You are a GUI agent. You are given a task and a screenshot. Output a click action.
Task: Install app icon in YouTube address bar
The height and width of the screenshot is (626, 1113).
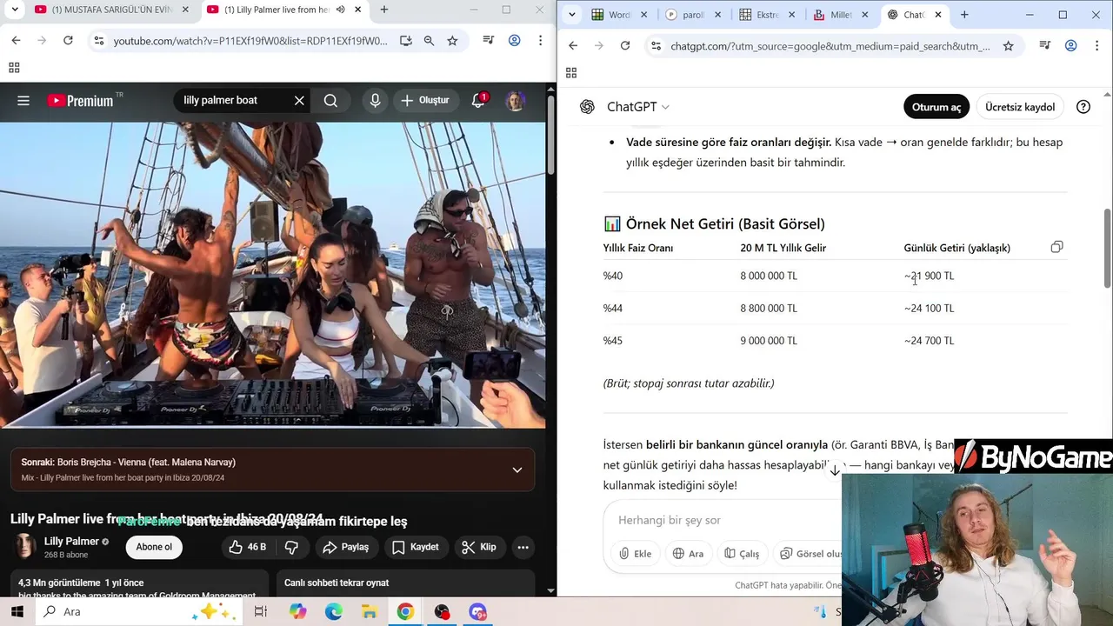405,41
